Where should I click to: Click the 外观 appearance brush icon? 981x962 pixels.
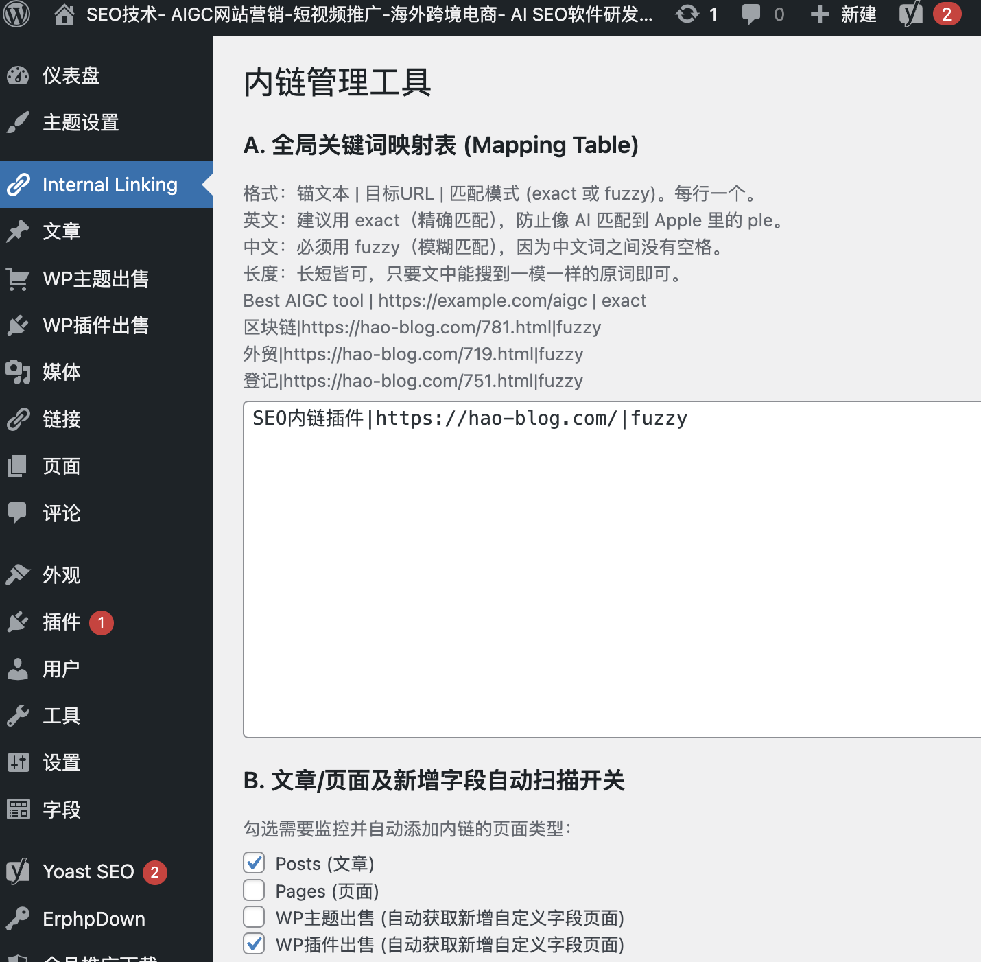18,575
